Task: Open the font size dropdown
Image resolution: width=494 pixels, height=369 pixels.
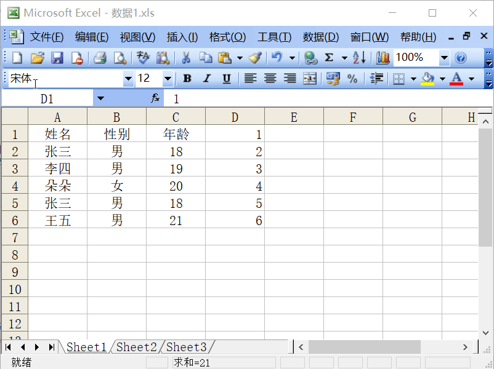Action: coord(168,79)
